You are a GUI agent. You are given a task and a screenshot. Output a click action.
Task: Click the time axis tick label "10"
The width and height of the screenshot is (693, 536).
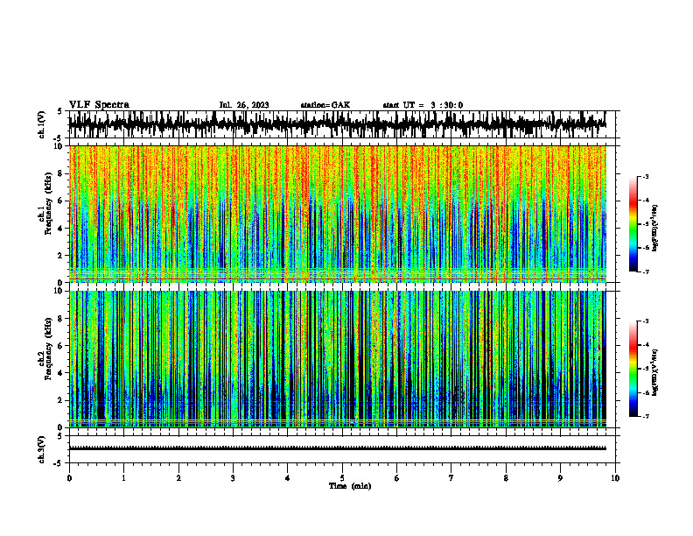[x=615, y=478]
